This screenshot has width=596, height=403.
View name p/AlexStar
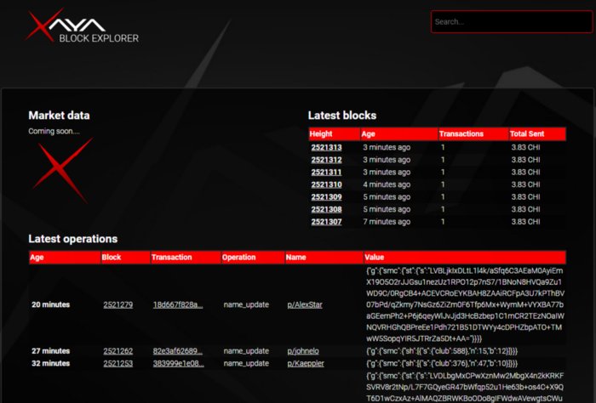[304, 304]
